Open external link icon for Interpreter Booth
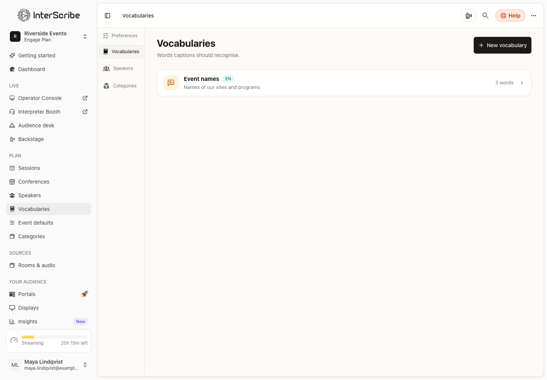The image size is (547, 380). pyautogui.click(x=85, y=112)
